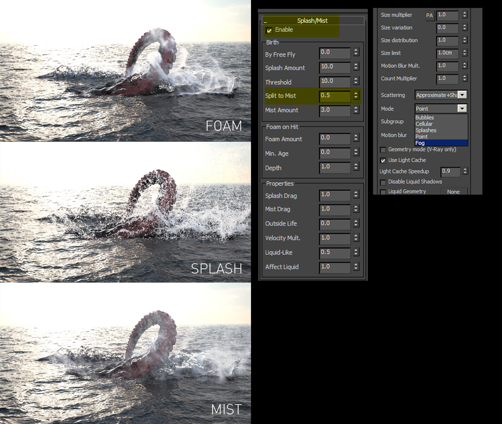The width and height of the screenshot is (502, 424).
Task: Disable the Splash/Mist Enable checkbox
Action: tap(269, 30)
